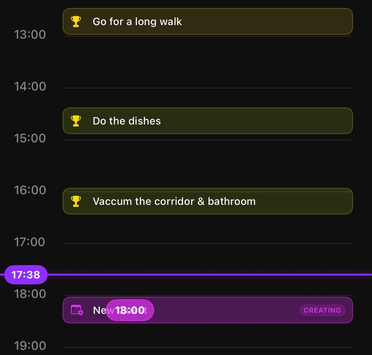The width and height of the screenshot is (372, 355).
Task: Click the trophy icon beside Go for a long walk
Action: point(76,22)
